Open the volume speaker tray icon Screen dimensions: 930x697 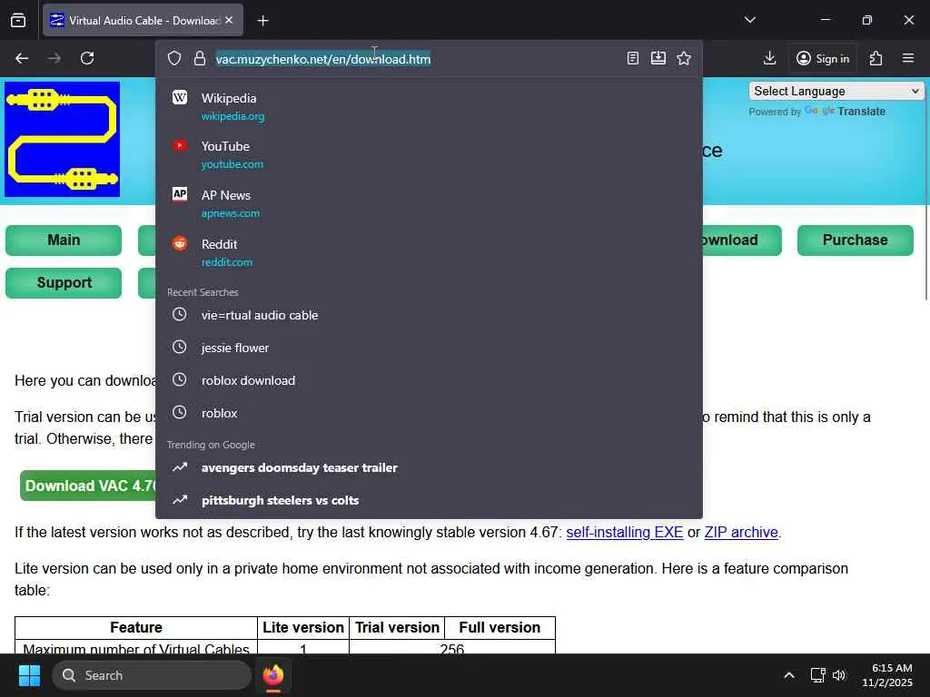(838, 675)
